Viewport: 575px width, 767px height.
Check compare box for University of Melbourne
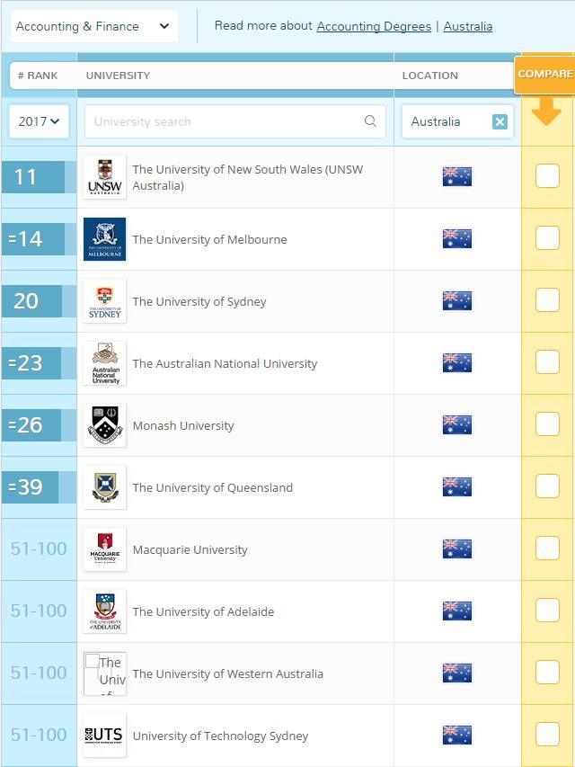coord(547,238)
